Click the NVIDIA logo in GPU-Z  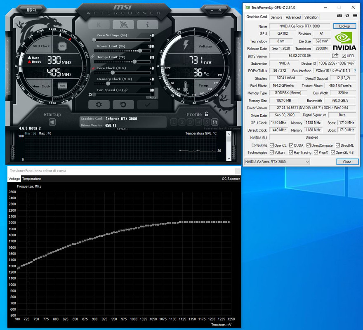click(x=344, y=41)
